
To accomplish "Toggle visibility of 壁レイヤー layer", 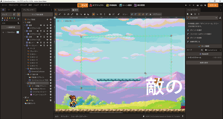I will click(37, 42).
